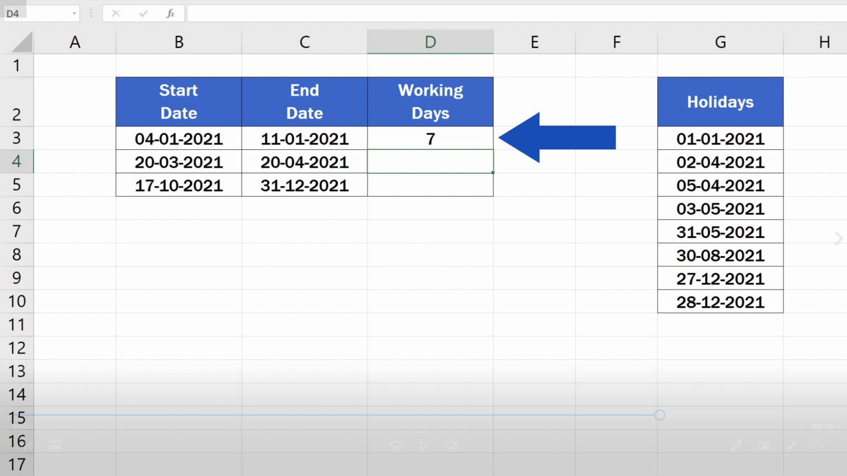The height and width of the screenshot is (476, 847).
Task: Select the cell with 31-12-2021
Action: pos(304,185)
